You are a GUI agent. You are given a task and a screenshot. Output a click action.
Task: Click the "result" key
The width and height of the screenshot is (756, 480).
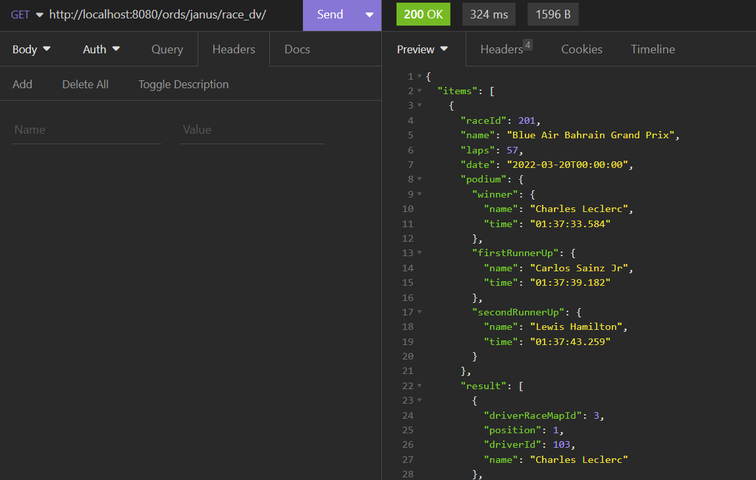[483, 386]
